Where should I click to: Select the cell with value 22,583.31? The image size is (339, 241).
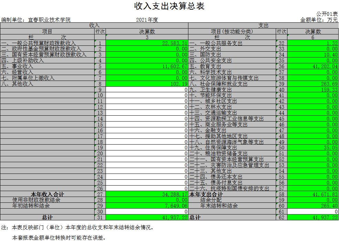[147, 43]
